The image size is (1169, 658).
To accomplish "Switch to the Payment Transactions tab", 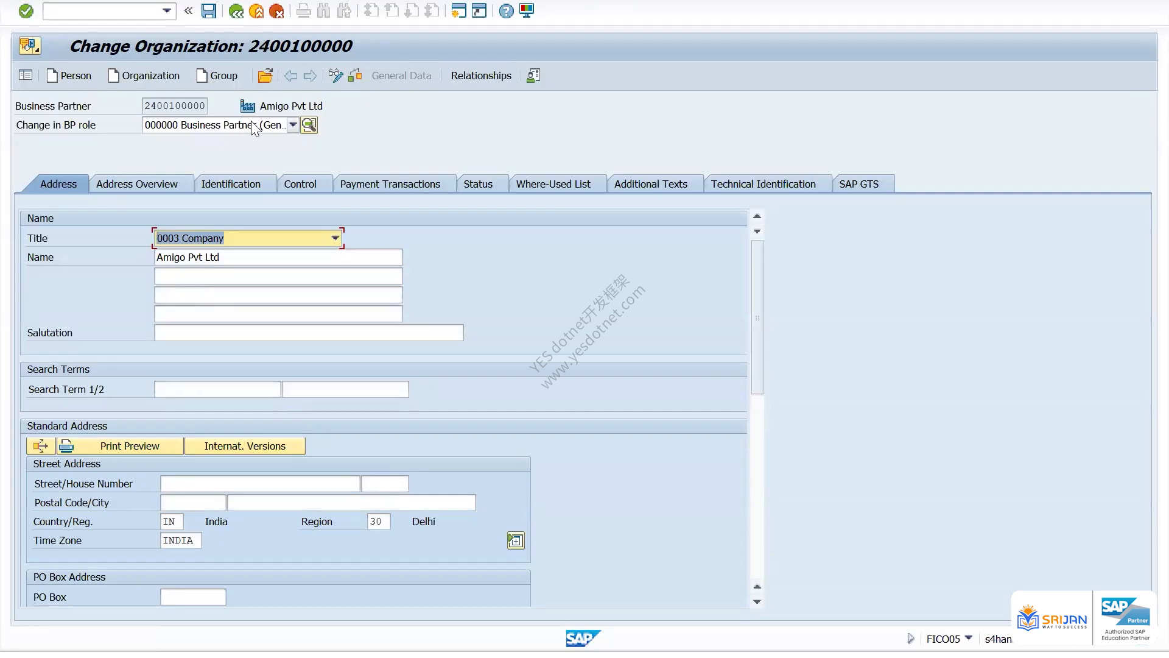I will 390,184.
